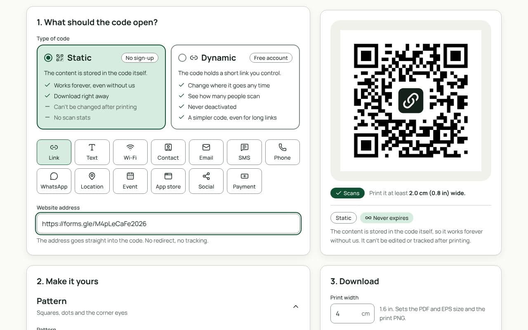Select the Contact card type
This screenshot has height=330, width=528.
(x=168, y=152)
